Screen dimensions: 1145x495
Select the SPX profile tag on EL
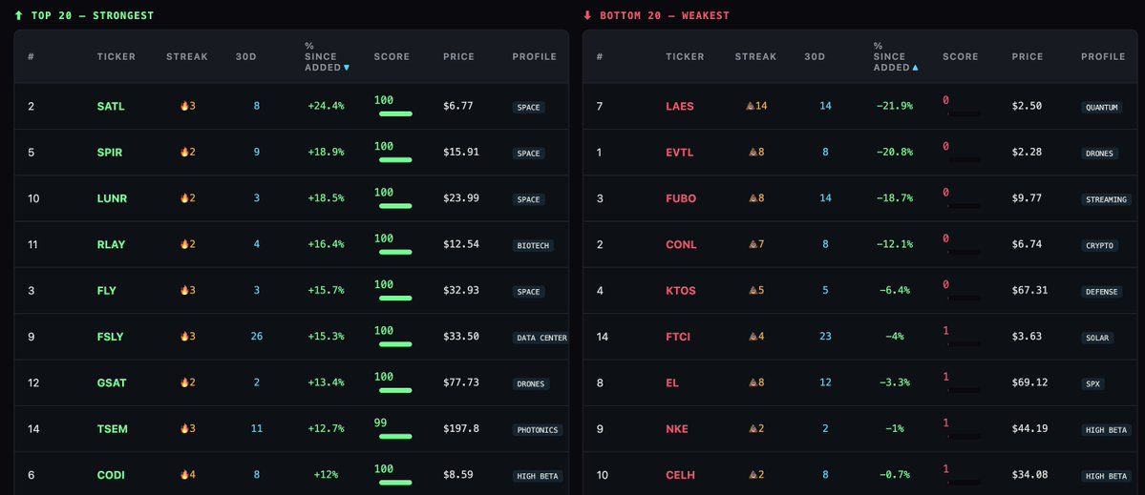tap(1093, 383)
